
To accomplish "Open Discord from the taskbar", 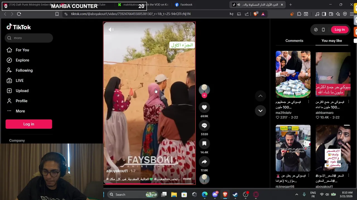I will (x=215, y=194).
